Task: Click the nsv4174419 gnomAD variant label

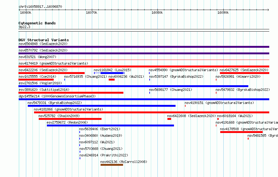Action: point(53,63)
